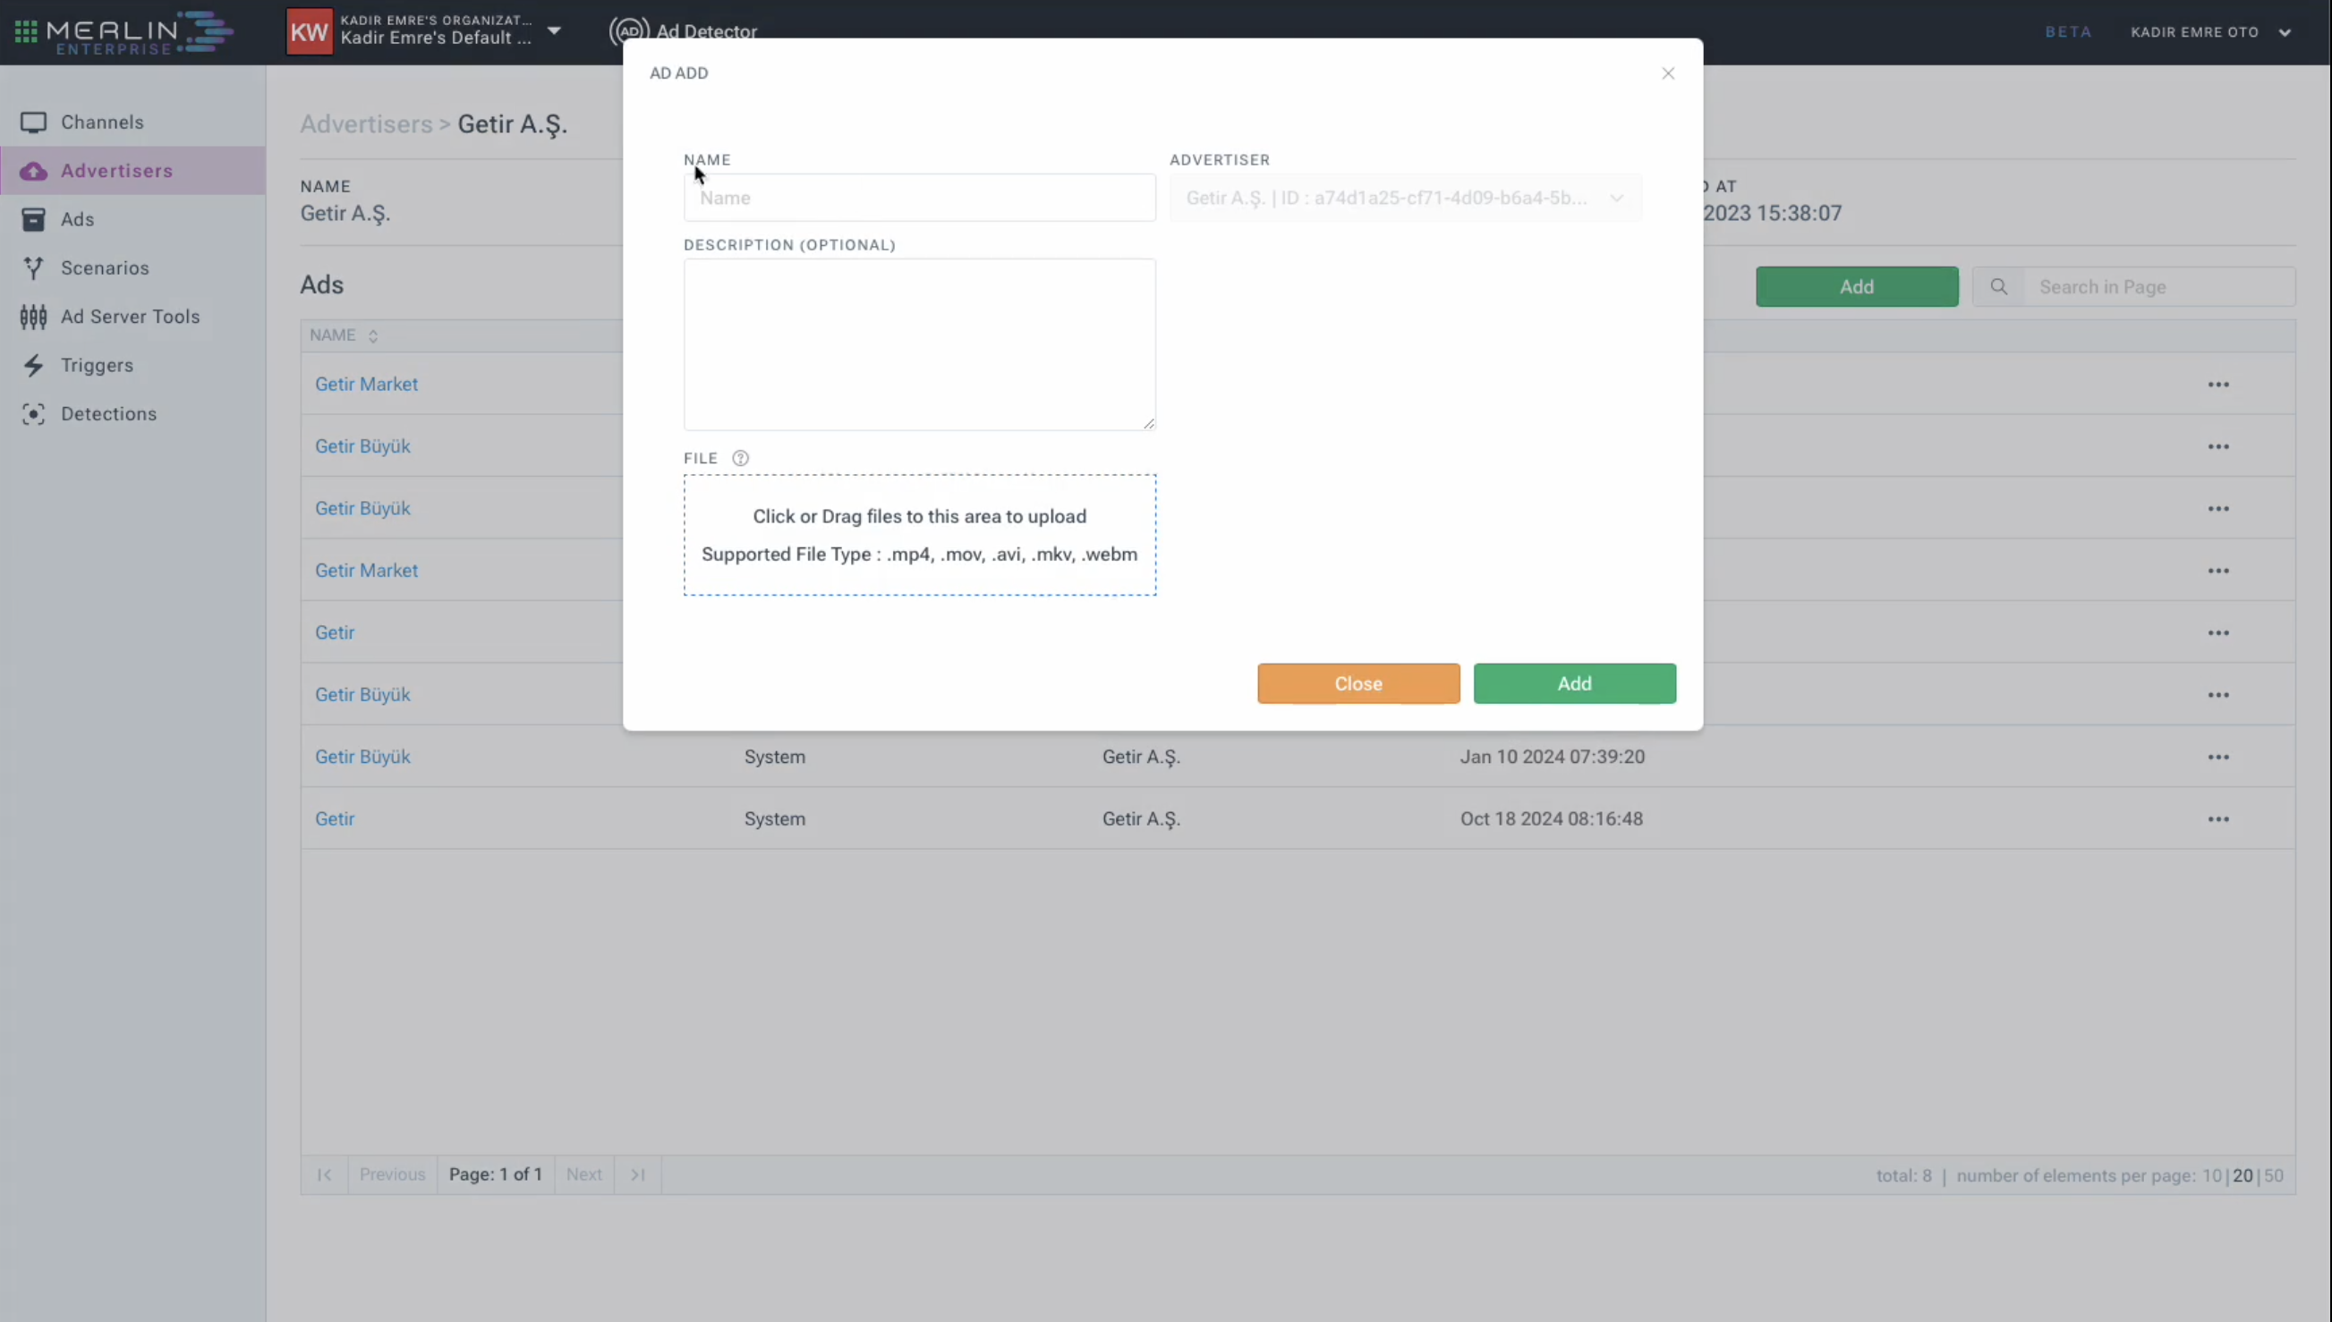Screen dimensions: 2332x1322
Task: Click the Channels monitor icon
Action: point(34,122)
